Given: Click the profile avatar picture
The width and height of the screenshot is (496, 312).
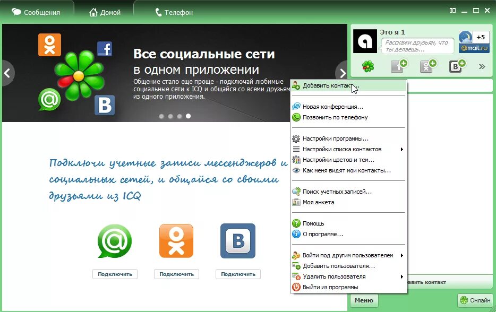Looking at the screenshot, I should point(365,41).
